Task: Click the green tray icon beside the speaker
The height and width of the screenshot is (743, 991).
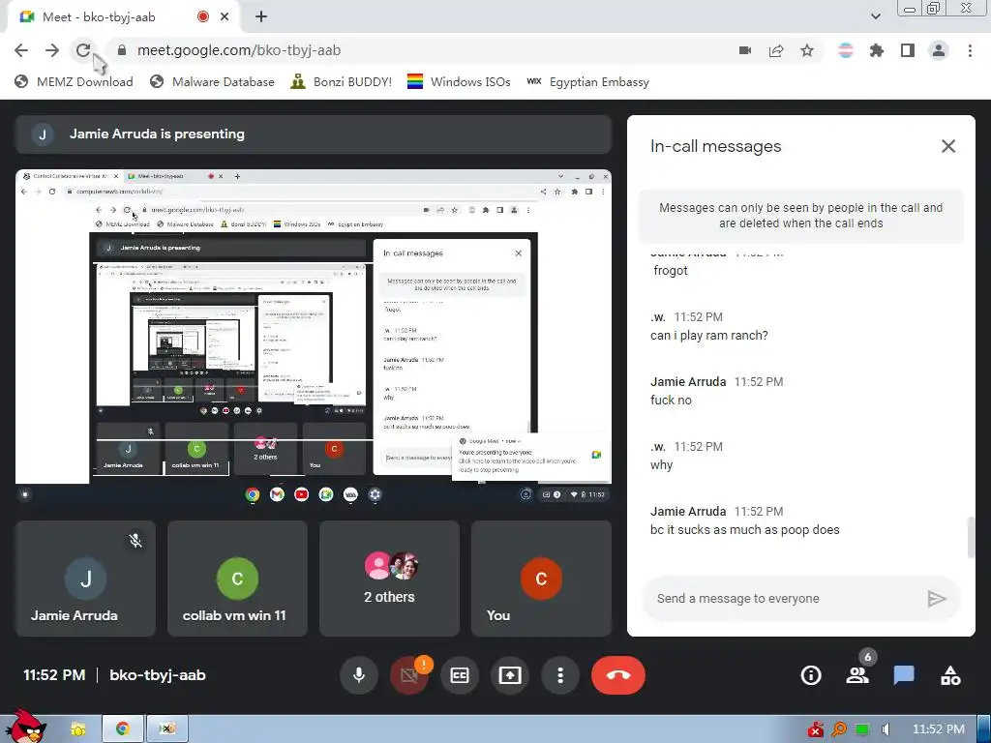Action: [862, 729]
